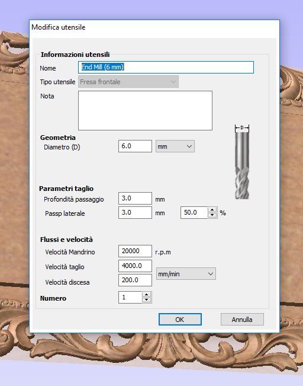This screenshot has height=386, width=303.
Task: Edit the Diametro (D) value field
Action: pos(135,146)
